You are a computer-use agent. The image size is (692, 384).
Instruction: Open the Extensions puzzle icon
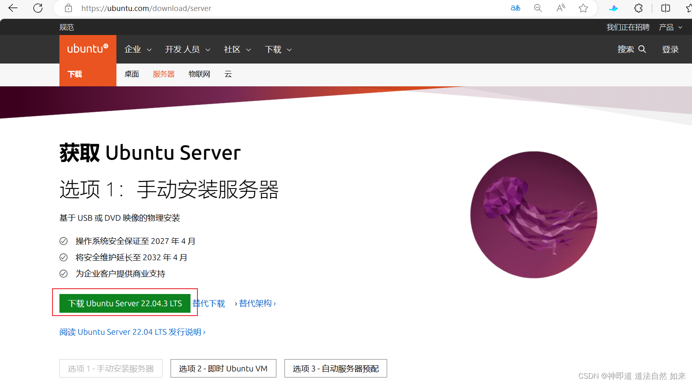(x=638, y=8)
